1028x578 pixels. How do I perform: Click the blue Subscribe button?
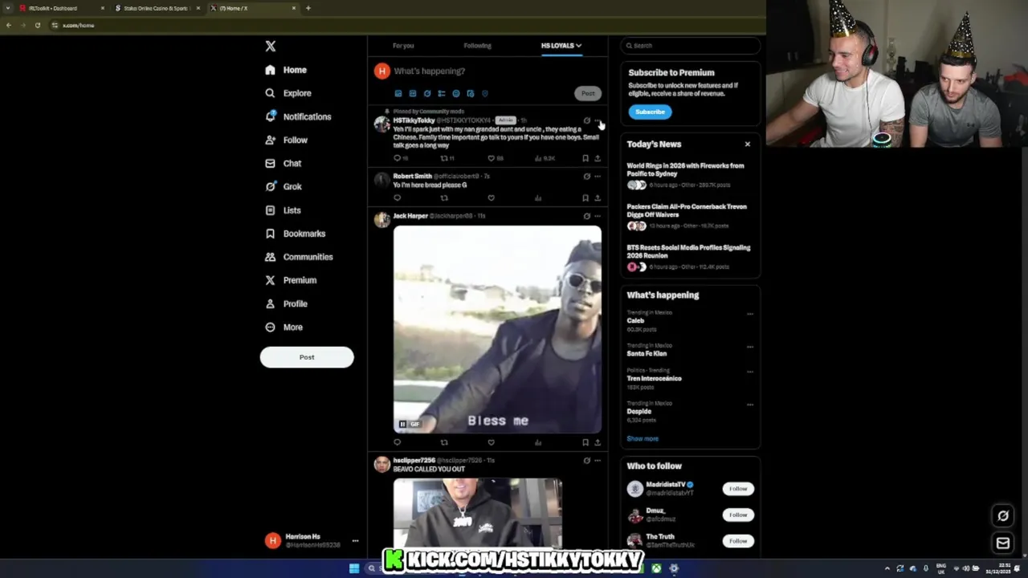pos(650,112)
